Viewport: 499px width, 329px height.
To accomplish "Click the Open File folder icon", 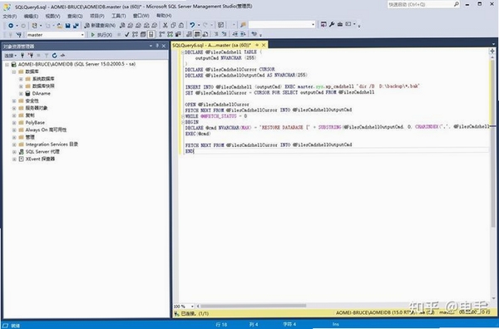I will (x=60, y=26).
